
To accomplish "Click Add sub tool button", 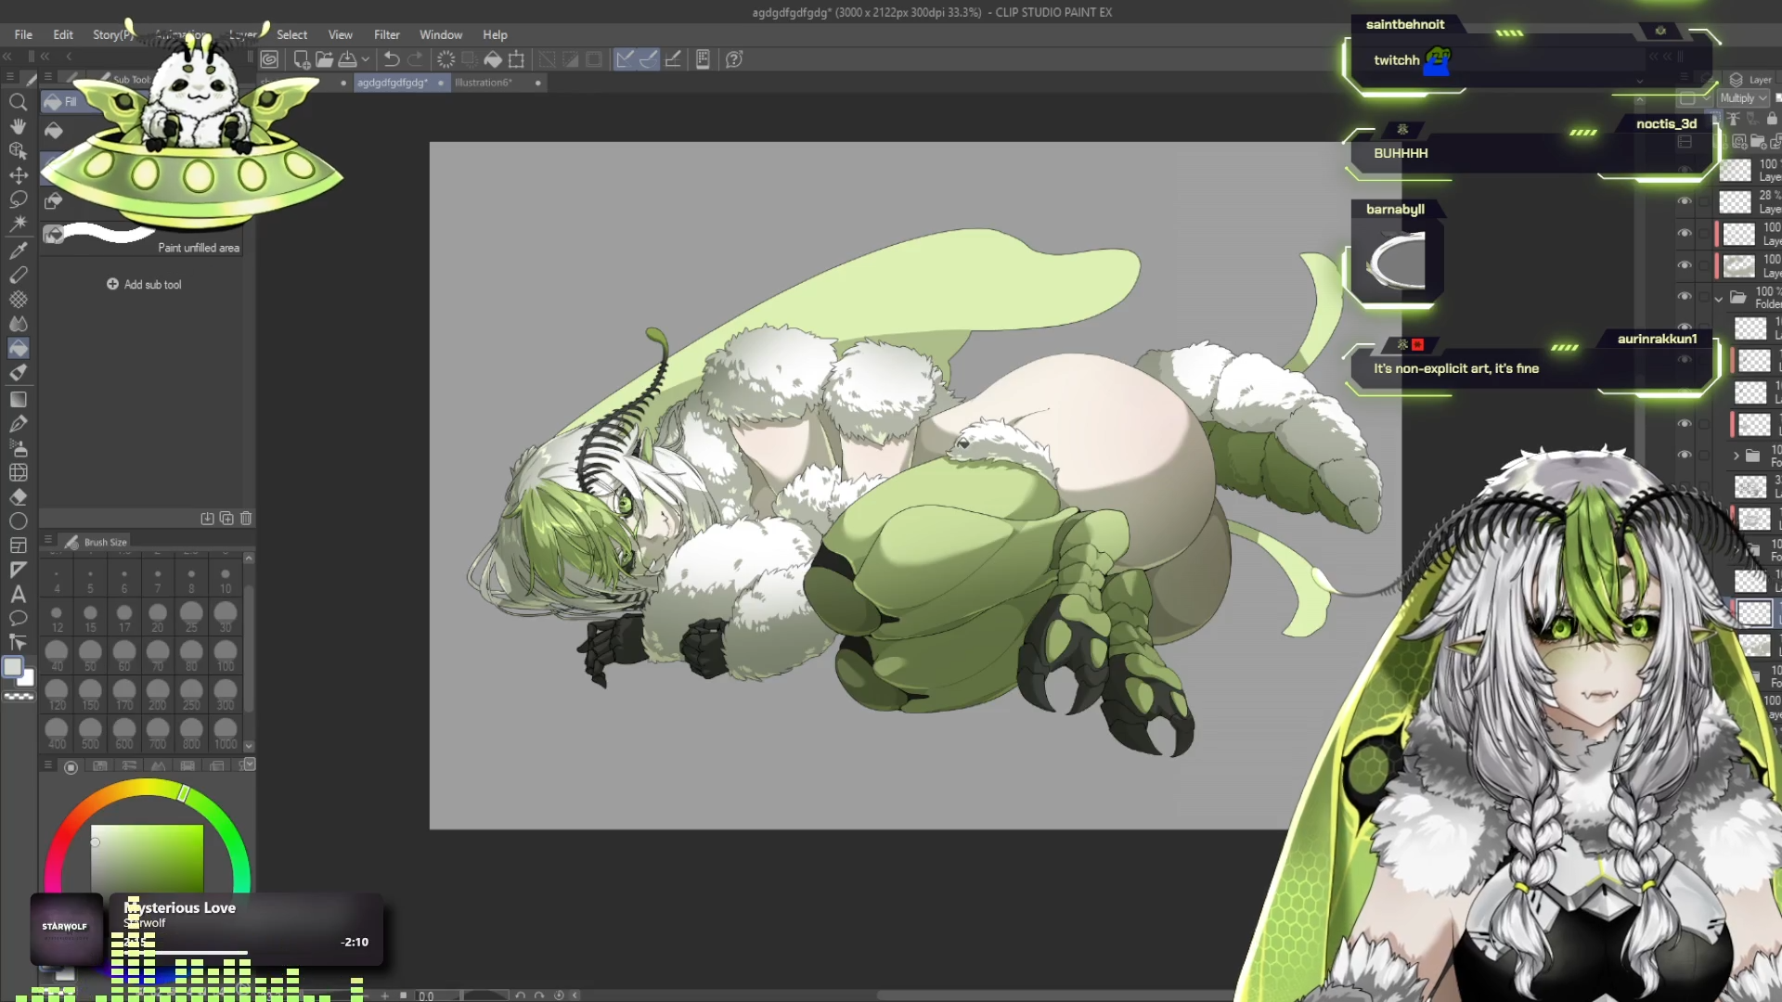I will (144, 285).
